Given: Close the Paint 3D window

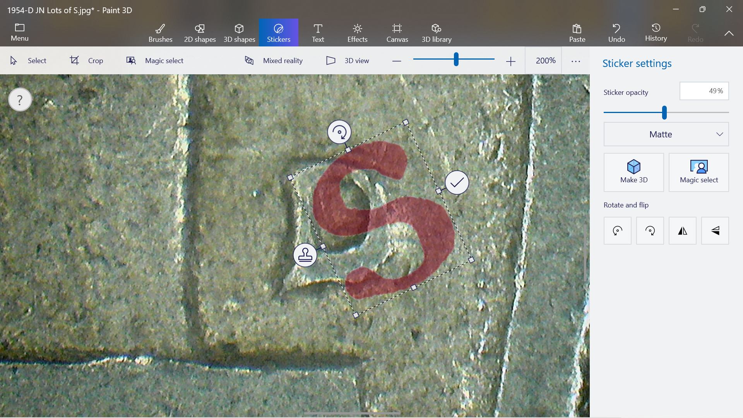Looking at the screenshot, I should tap(729, 9).
